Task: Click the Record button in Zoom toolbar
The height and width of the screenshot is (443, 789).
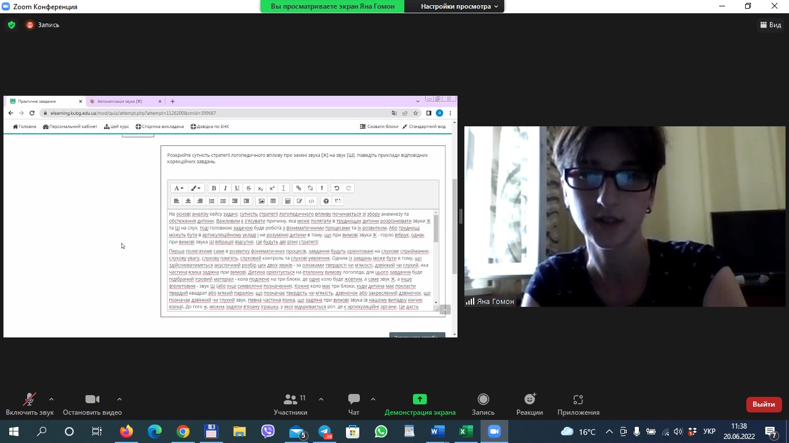Action: pyautogui.click(x=483, y=404)
